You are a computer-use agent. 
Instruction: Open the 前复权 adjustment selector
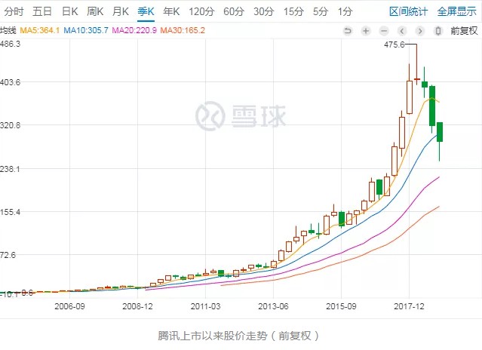(464, 31)
